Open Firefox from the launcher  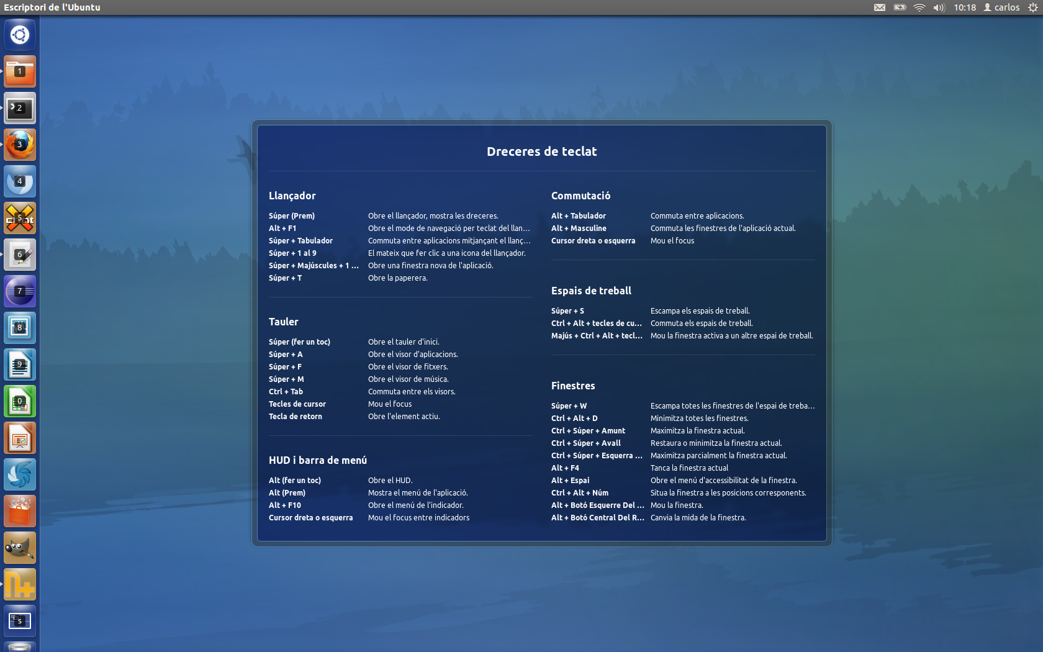(x=19, y=144)
